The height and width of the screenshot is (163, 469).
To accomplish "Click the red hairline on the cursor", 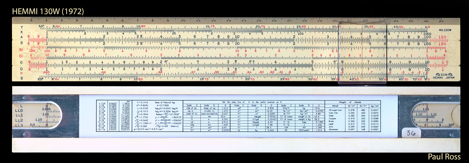I will pyautogui.click(x=362, y=50).
